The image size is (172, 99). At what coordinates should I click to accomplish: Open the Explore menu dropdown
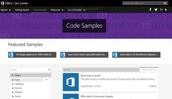6,10
